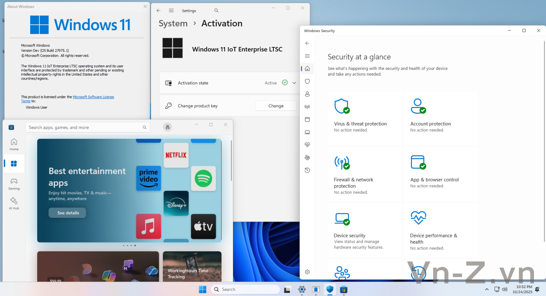
Task: Switch to Gaming tab in Store
Action: tap(14, 184)
